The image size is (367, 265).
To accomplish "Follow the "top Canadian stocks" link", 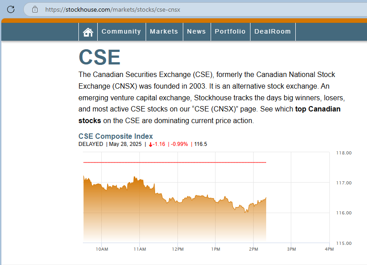I will [318, 109].
